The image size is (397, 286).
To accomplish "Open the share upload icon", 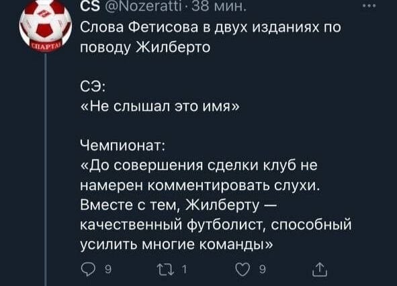I will point(320,269).
